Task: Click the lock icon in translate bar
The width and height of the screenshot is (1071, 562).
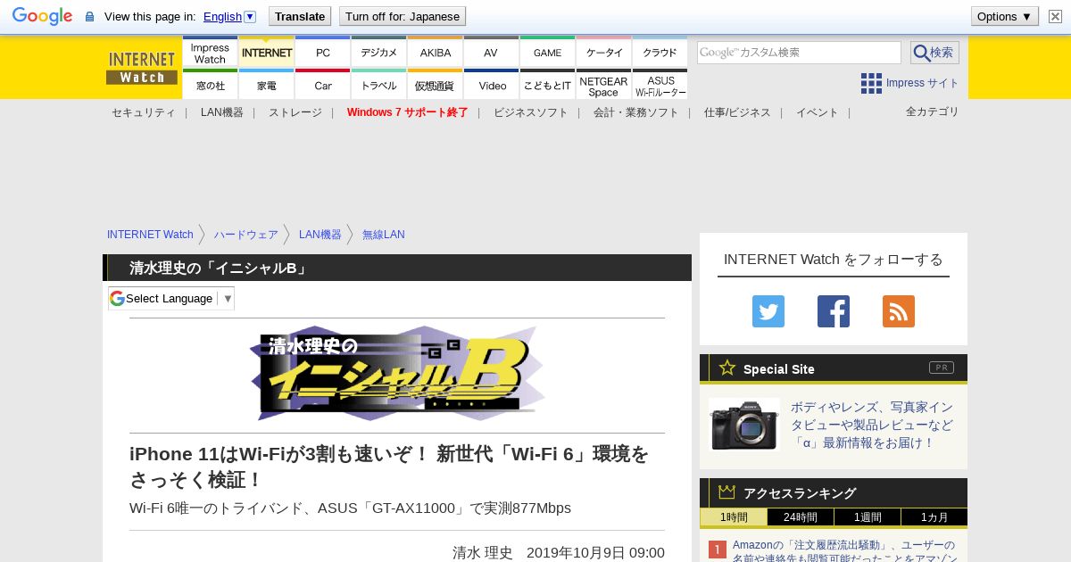Action: point(89,17)
